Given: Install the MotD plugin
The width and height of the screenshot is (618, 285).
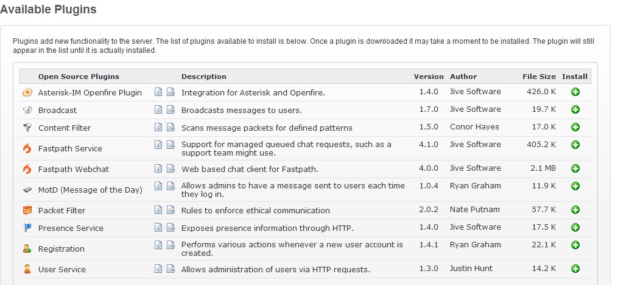Looking at the screenshot, I should coord(575,187).
